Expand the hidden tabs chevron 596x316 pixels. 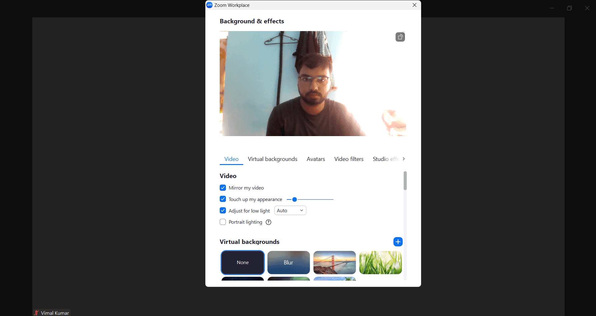404,159
